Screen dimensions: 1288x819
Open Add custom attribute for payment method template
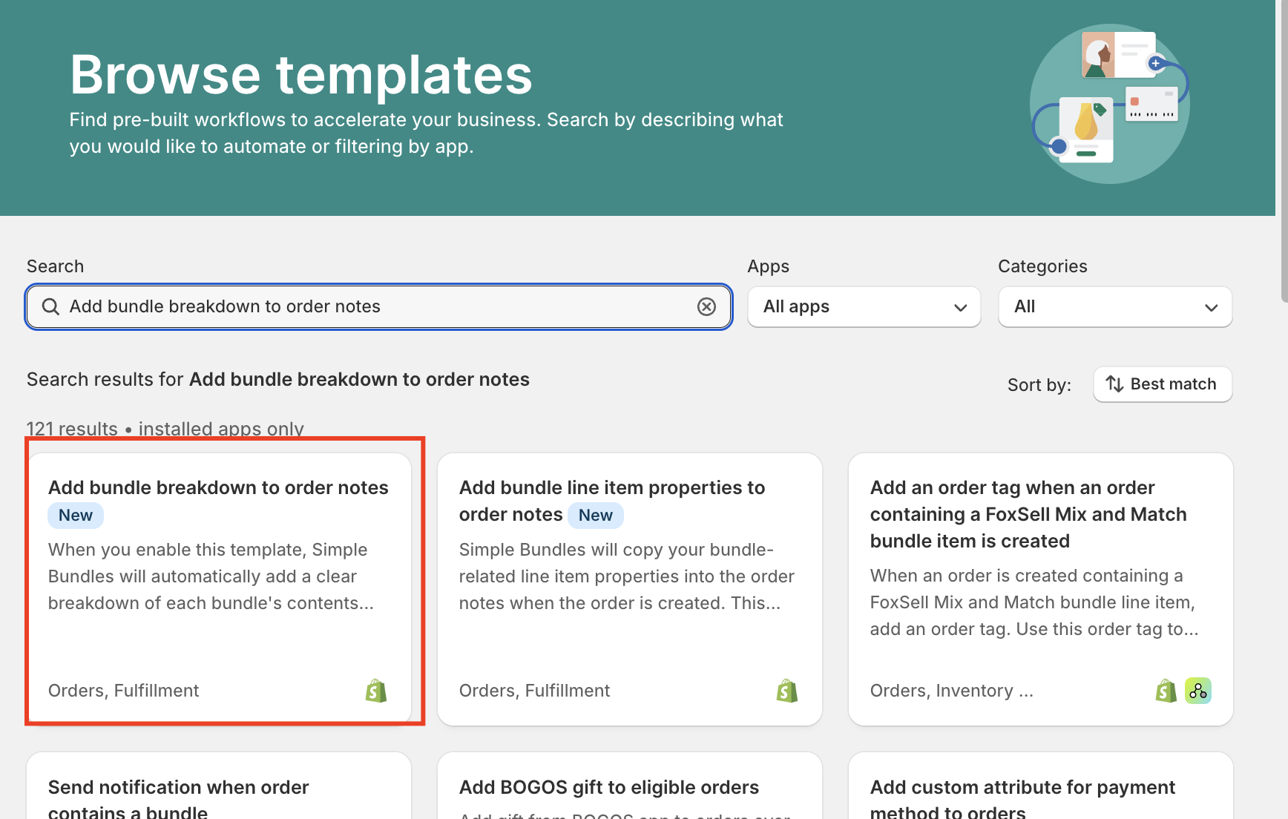(x=1041, y=786)
